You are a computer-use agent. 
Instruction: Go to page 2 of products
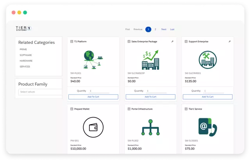coord(155,29)
